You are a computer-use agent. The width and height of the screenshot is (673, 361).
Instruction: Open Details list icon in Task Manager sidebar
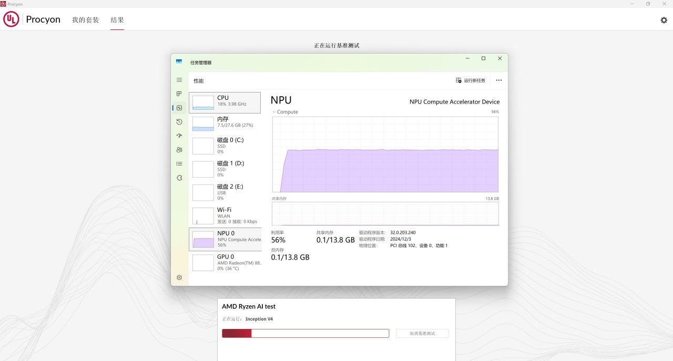[179, 164]
